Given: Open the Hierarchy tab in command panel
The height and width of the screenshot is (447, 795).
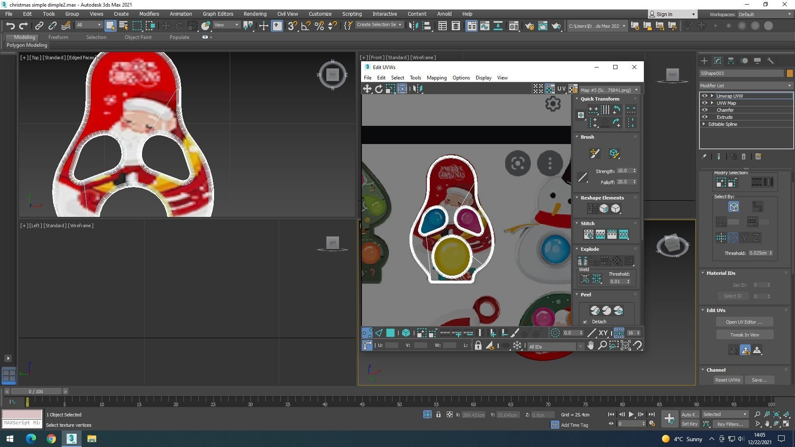Looking at the screenshot, I should [731, 61].
